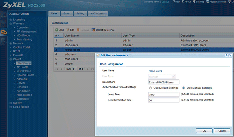234x137 pixels.
Task: Select AAA Server in the Object menu
Action: pos(23,91)
